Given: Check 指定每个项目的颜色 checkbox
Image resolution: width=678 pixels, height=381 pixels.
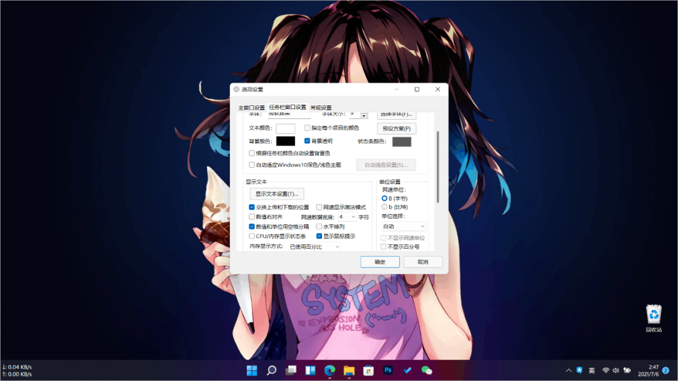Looking at the screenshot, I should coord(307,128).
